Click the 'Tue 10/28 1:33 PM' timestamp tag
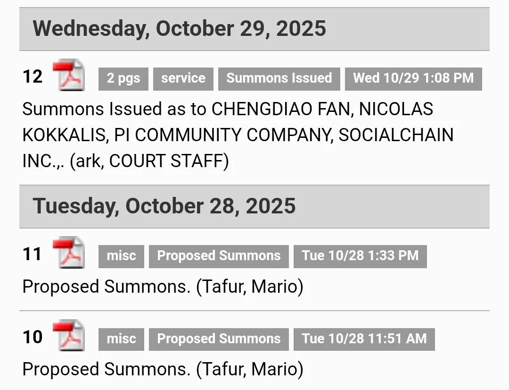The height and width of the screenshot is (390, 509). [x=360, y=256]
